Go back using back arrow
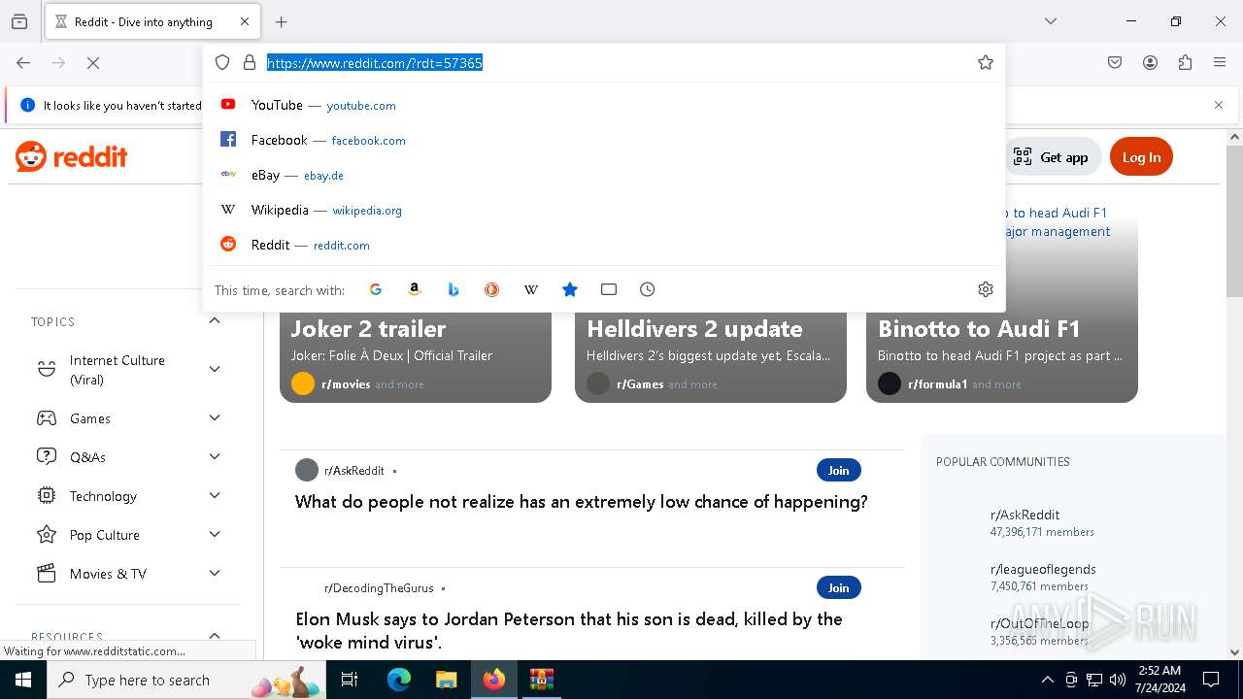The image size is (1243, 699). coord(23,62)
